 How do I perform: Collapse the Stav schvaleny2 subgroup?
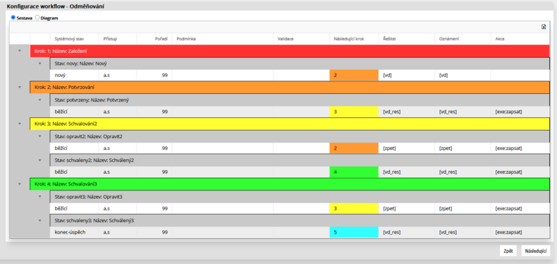coord(40,160)
